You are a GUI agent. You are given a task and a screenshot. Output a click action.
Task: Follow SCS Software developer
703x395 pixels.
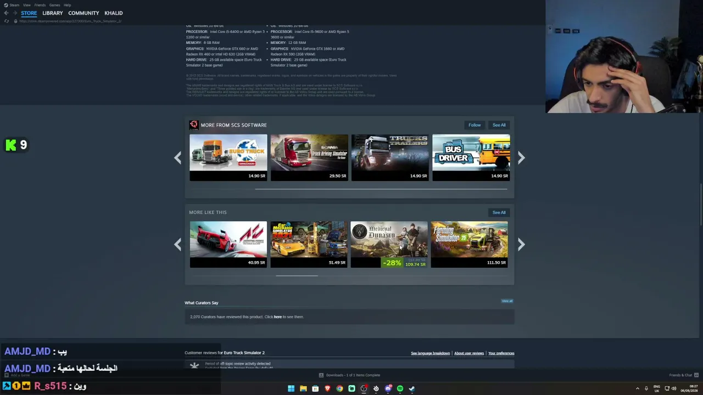(475, 125)
